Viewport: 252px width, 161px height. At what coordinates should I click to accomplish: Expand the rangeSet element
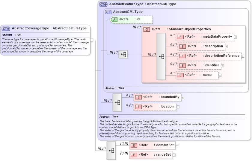pos(174,155)
